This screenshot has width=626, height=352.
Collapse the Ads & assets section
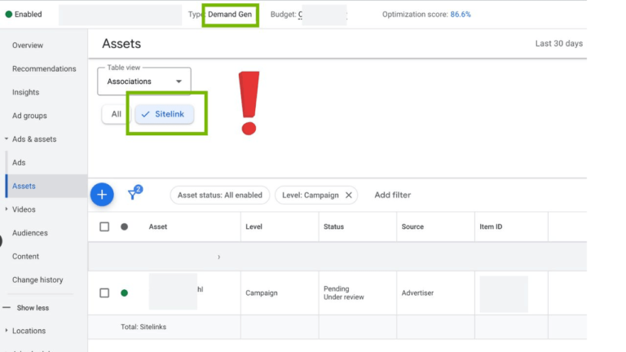tap(7, 139)
